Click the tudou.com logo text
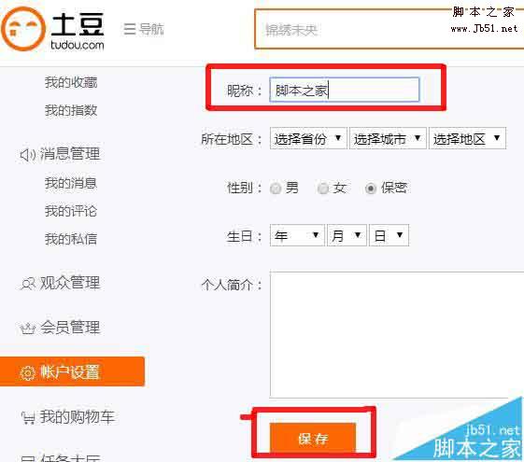Screen dimensions: 524x462 [78, 45]
